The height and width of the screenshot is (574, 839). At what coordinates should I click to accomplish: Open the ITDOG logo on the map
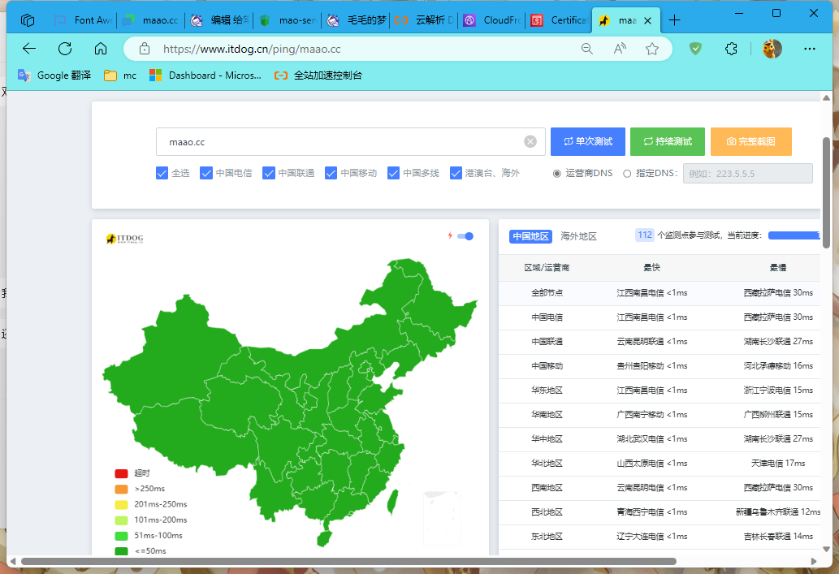pos(125,239)
